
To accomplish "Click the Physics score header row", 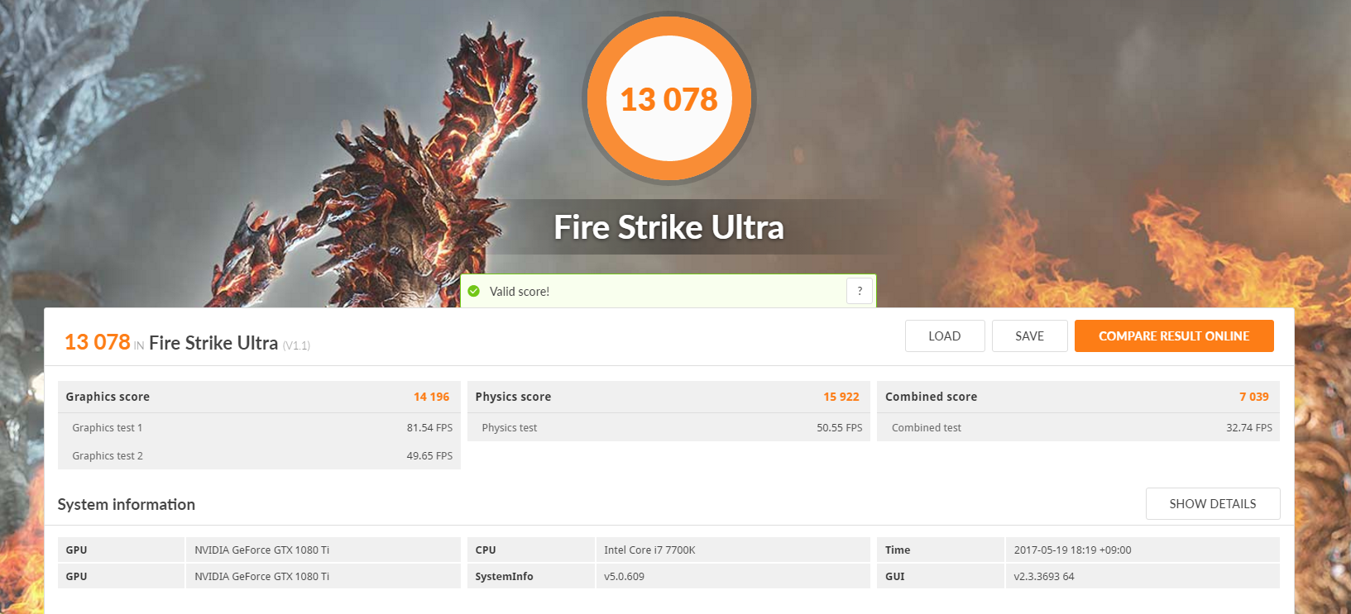I will click(668, 397).
